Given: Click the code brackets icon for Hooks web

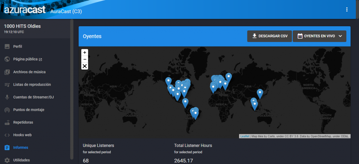Looking at the screenshot, I should point(7,135).
